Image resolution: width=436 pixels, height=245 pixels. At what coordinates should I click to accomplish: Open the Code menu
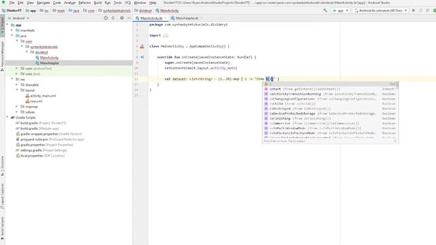57,3
